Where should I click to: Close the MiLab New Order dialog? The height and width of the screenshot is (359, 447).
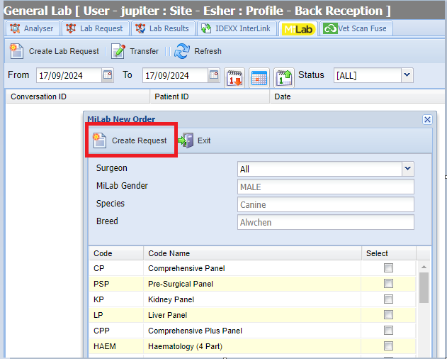click(427, 119)
